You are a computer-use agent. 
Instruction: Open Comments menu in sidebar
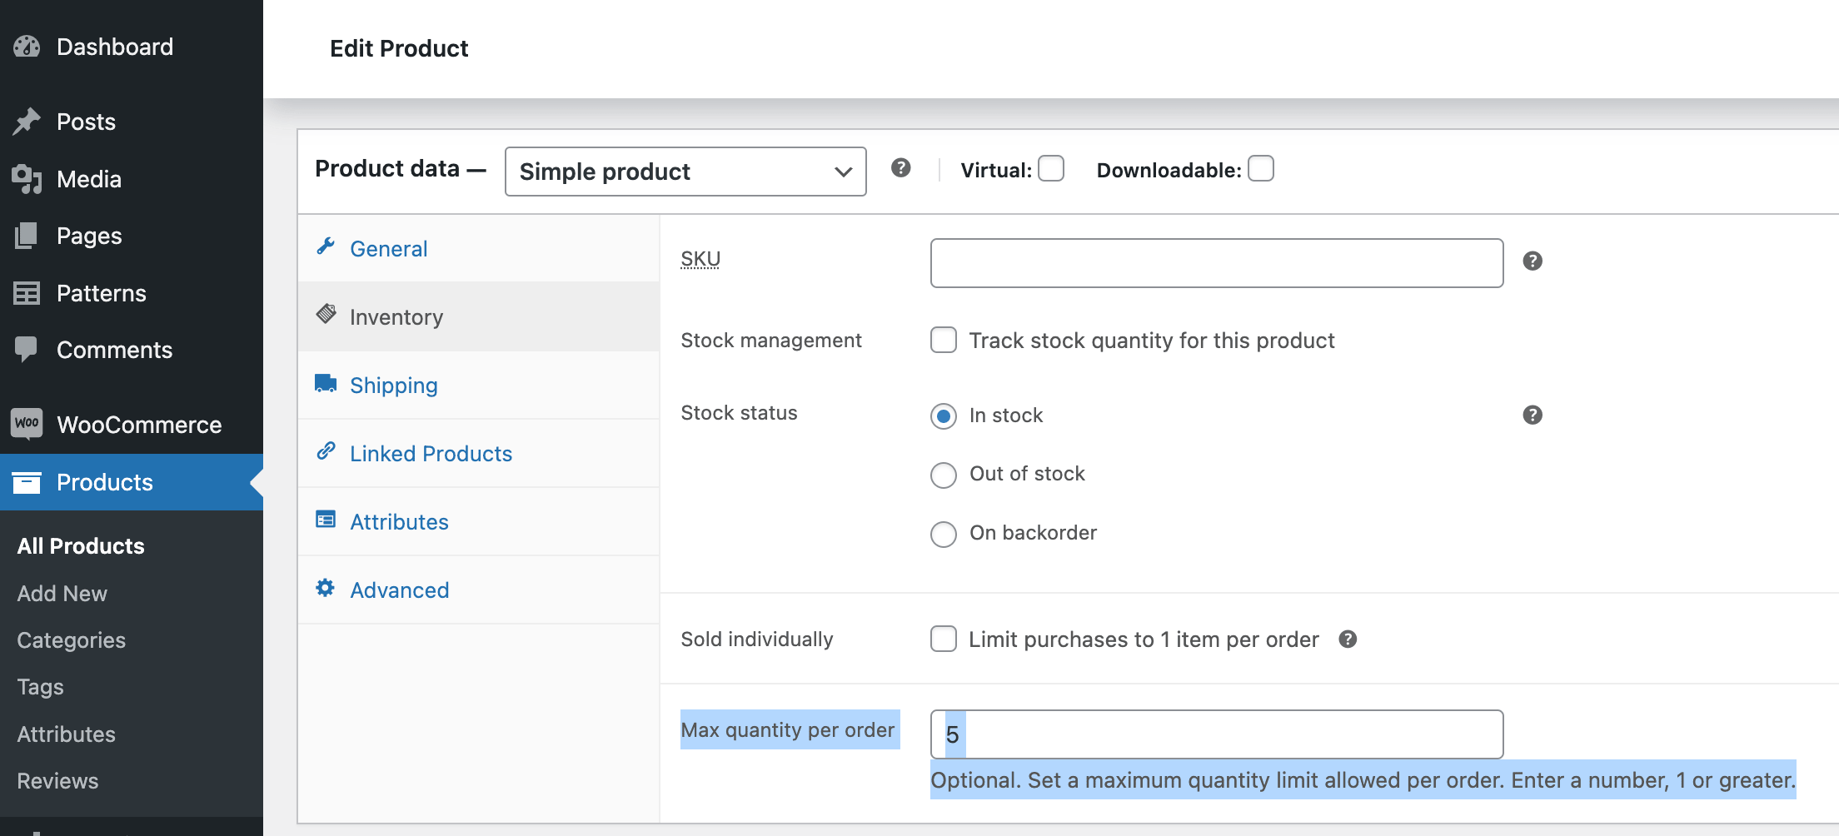click(132, 350)
